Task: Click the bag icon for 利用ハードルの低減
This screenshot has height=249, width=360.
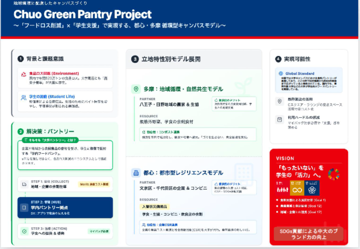Action: (x=280, y=120)
